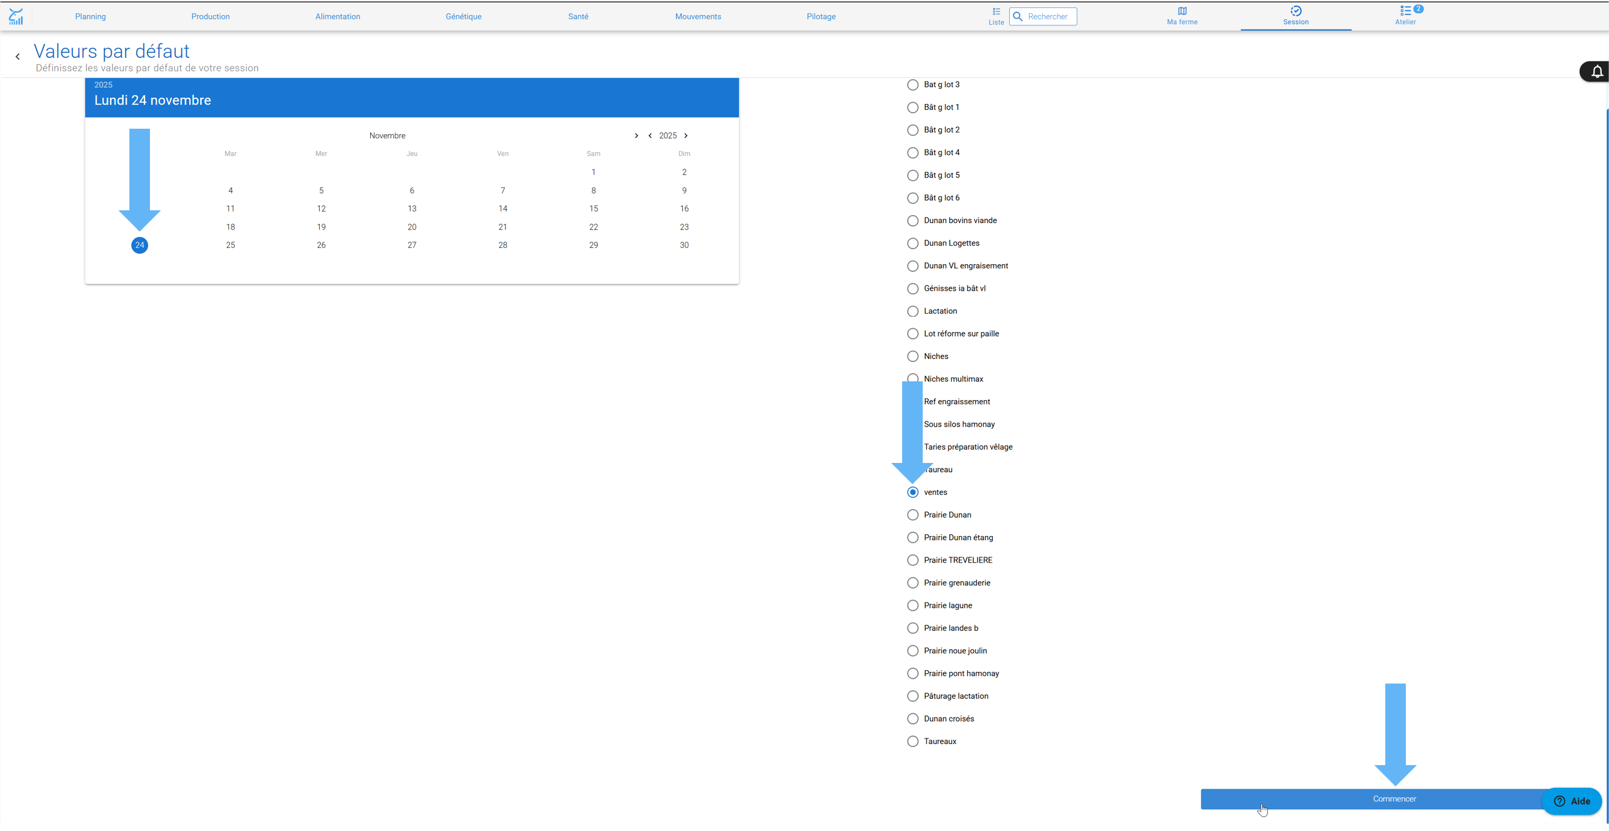Go back using the left chevron
This screenshot has width=1609, height=831.
pyautogui.click(x=18, y=57)
